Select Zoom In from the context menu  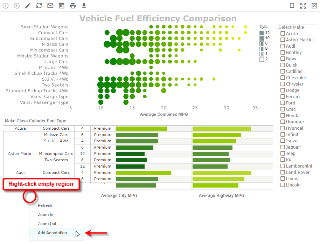point(45,215)
